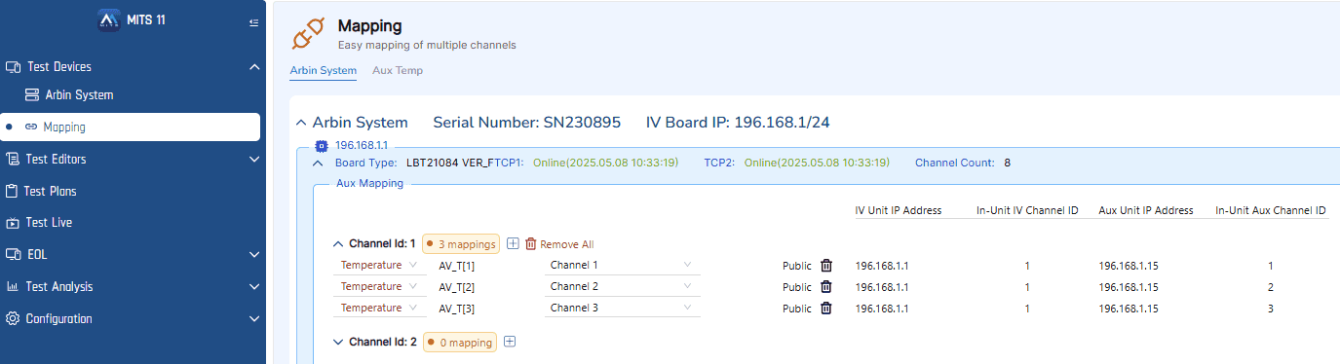Collapse the Channel Id: 1 group

338,244
